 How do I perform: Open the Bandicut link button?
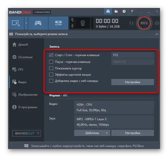click(27, 133)
